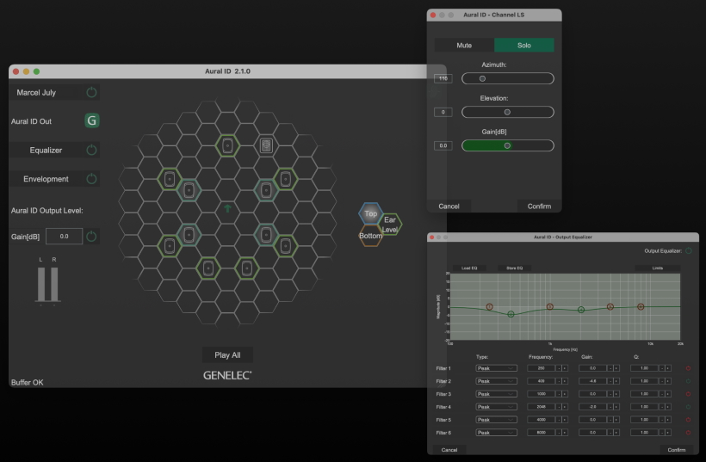This screenshot has width=706, height=462.
Task: Click the Elevation slider handle
Action: pos(507,112)
